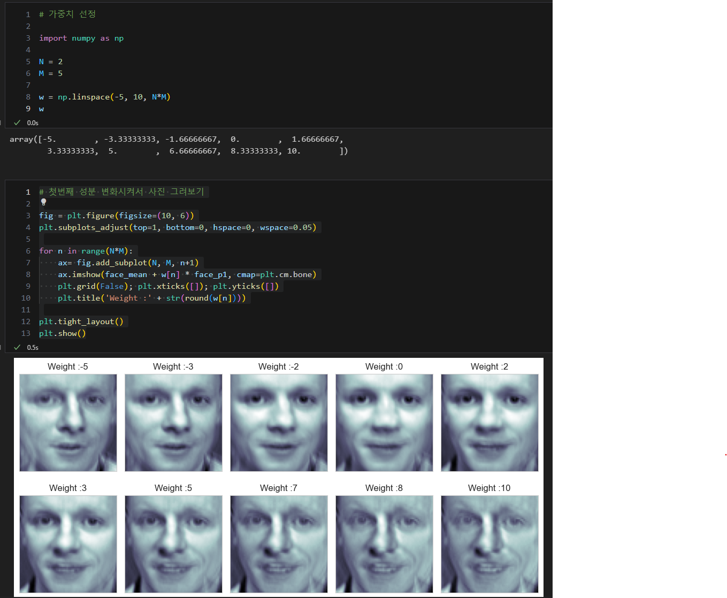727x598 pixels.
Task: Open the Weight :-5 face image
Action: [x=68, y=423]
